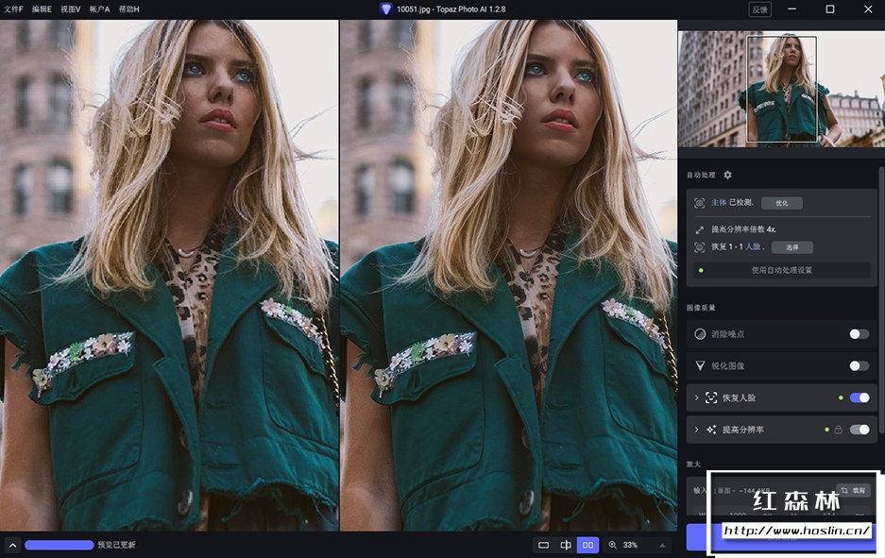Click 优化 to refine the subject

tap(782, 203)
